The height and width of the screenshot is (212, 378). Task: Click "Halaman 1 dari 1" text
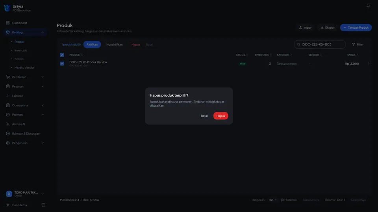tap(335, 200)
